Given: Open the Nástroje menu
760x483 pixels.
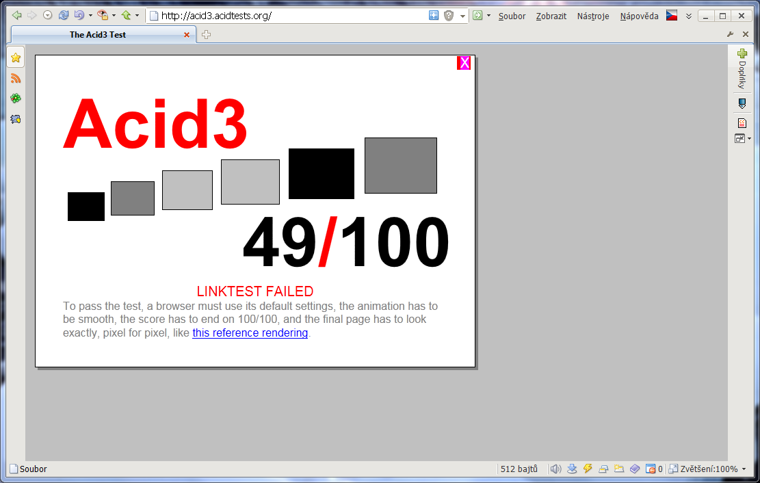Looking at the screenshot, I should point(592,16).
